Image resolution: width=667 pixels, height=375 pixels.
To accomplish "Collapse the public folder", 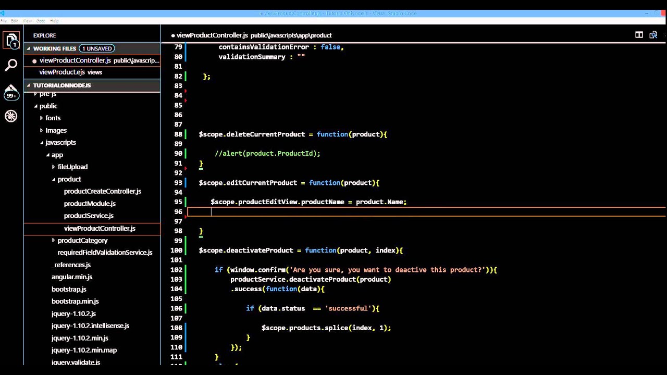I will click(x=36, y=106).
